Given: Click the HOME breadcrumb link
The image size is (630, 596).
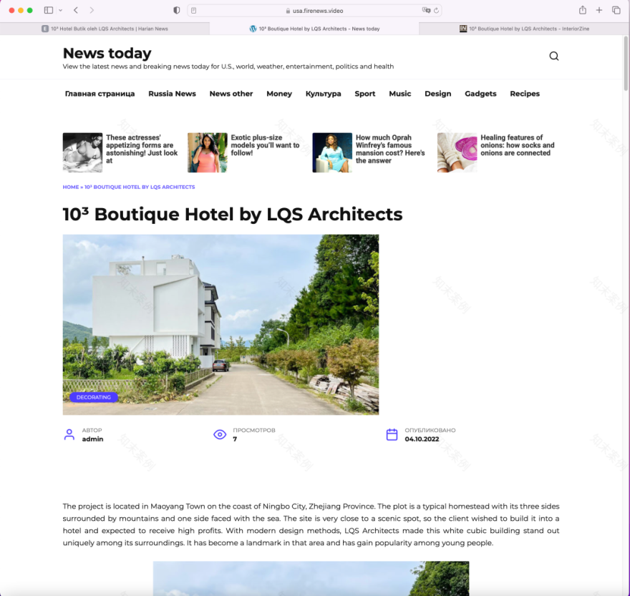Looking at the screenshot, I should [x=70, y=187].
